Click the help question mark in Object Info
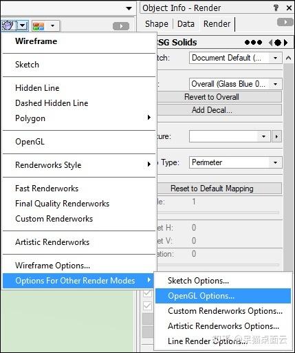 coord(276,8)
